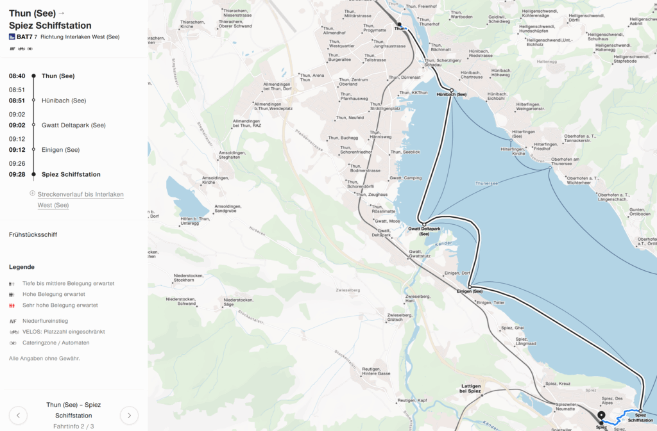This screenshot has height=431, width=657.
Task: Click 'Thun, Dürrenast' label on the map
Action: coord(405,77)
